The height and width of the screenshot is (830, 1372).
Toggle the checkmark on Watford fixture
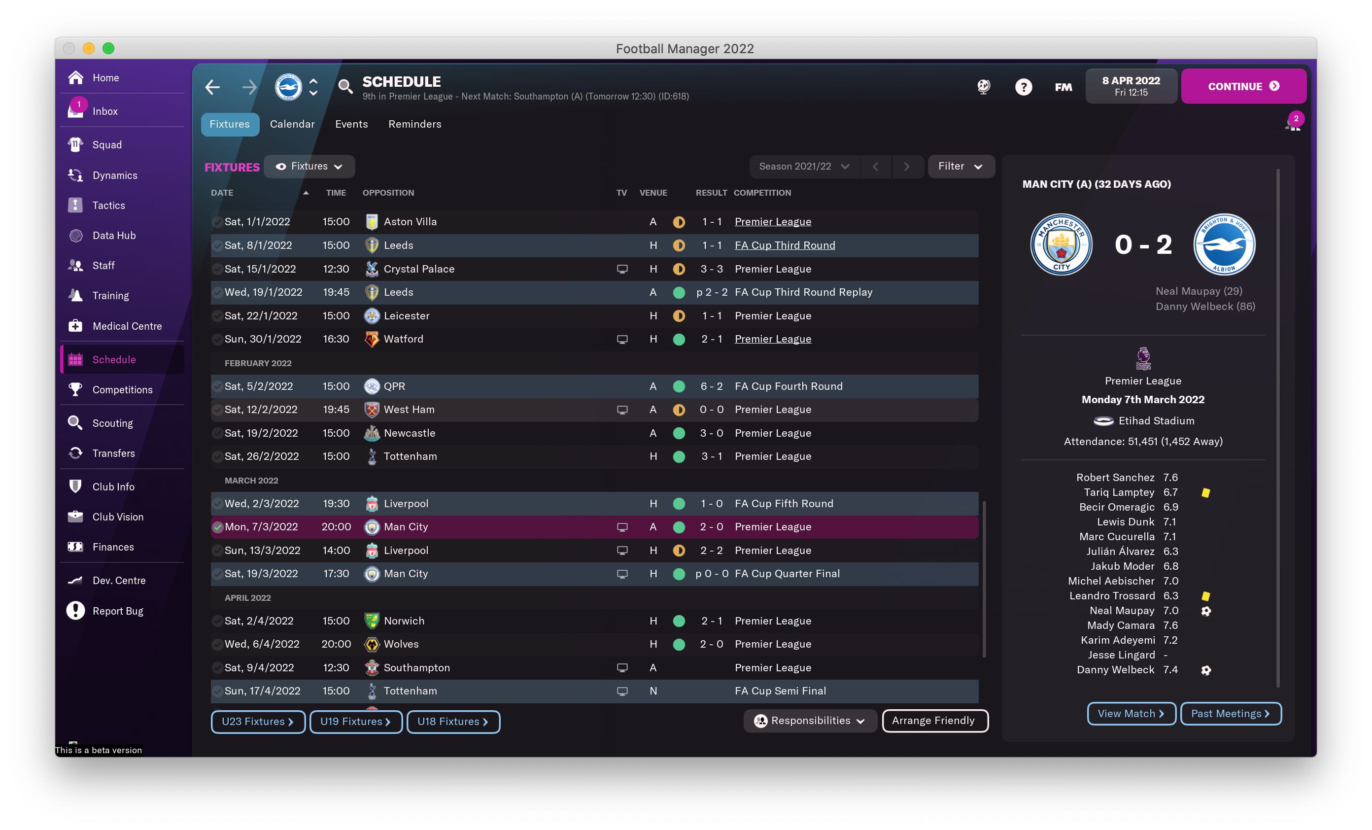tap(217, 339)
